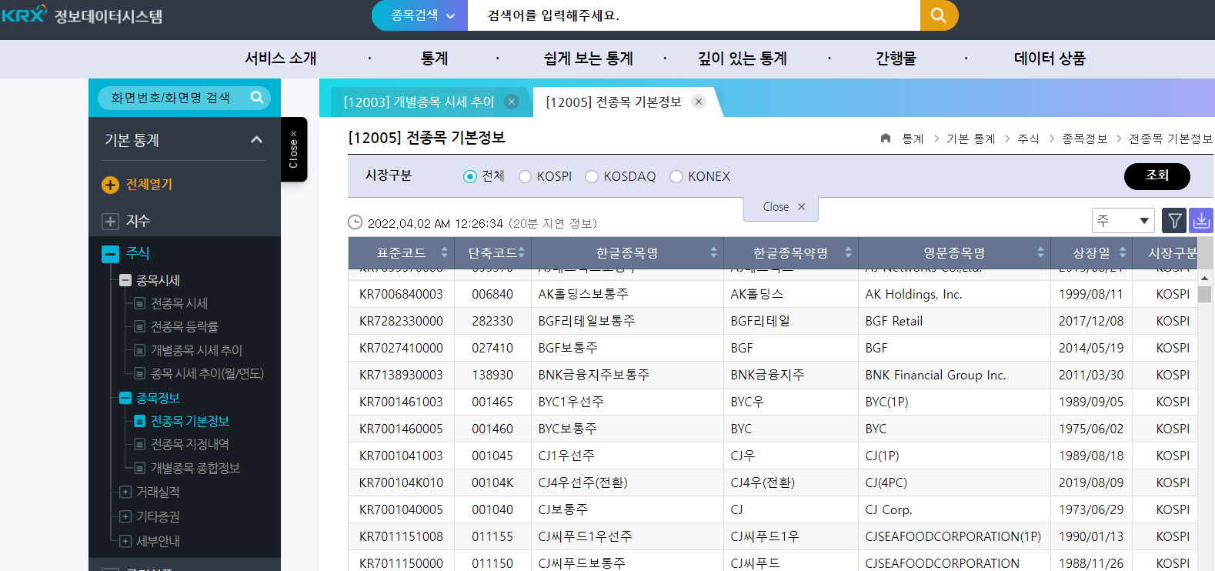The image size is (1215, 571).
Task: Expand the 기타증권 node
Action: pos(125,516)
